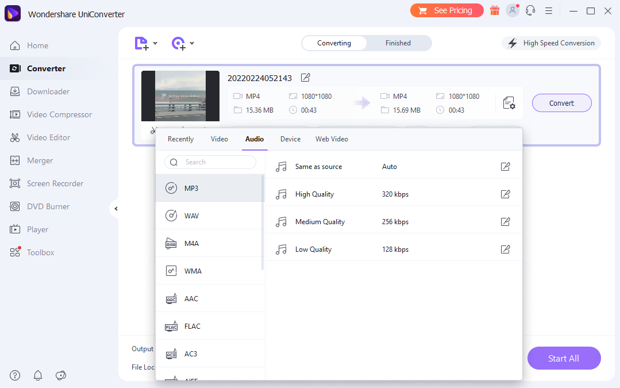Switch to the Web Video tab
Viewport: 620px width, 388px height.
tap(332, 139)
